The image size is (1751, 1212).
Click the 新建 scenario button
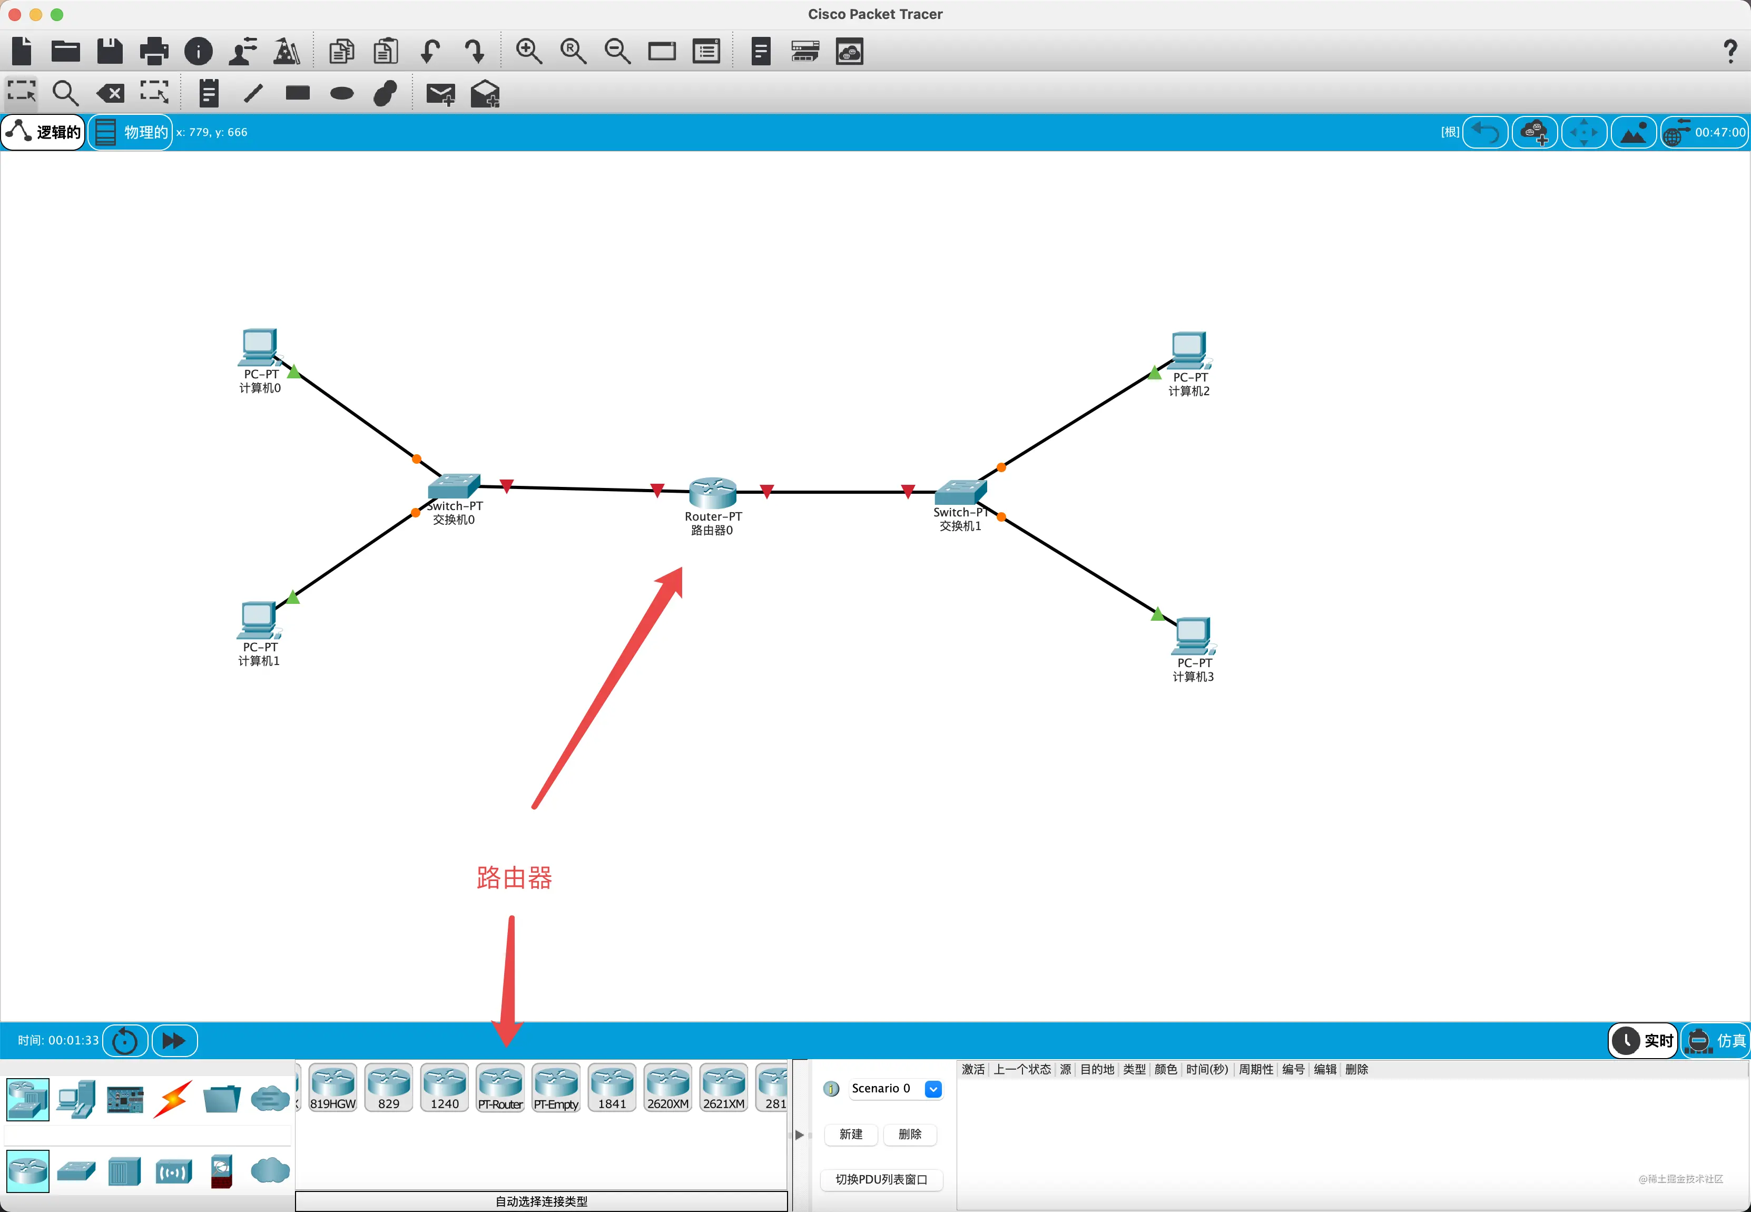pyautogui.click(x=851, y=1134)
